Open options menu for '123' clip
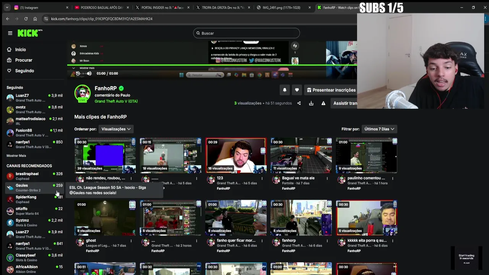489x275 pixels. click(x=262, y=178)
